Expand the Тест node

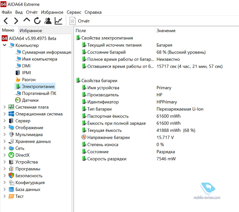(5, 196)
